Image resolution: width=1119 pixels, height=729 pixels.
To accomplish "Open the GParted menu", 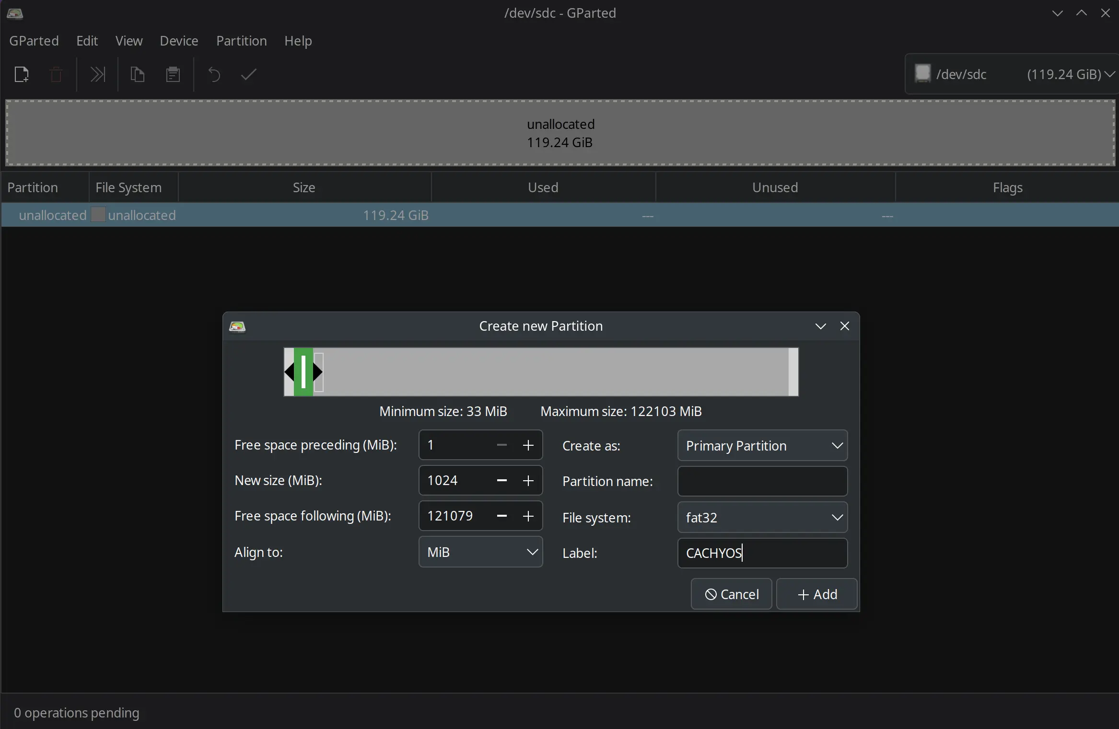I will (x=34, y=41).
